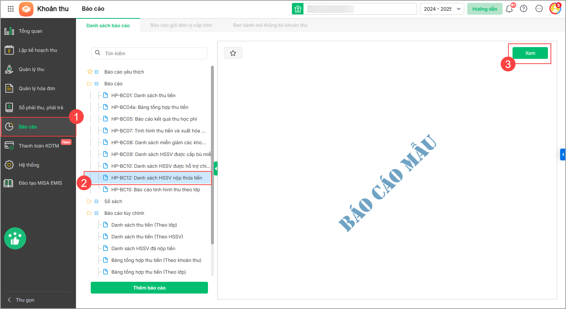Open the apps grid launcher icon
Viewport: 566px width, 309px height.
11,9
